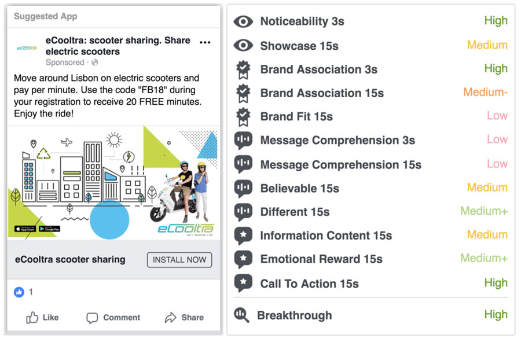The height and width of the screenshot is (342, 521).
Task: Click the globe audience icon beside Sponsored
Action: [x=95, y=62]
